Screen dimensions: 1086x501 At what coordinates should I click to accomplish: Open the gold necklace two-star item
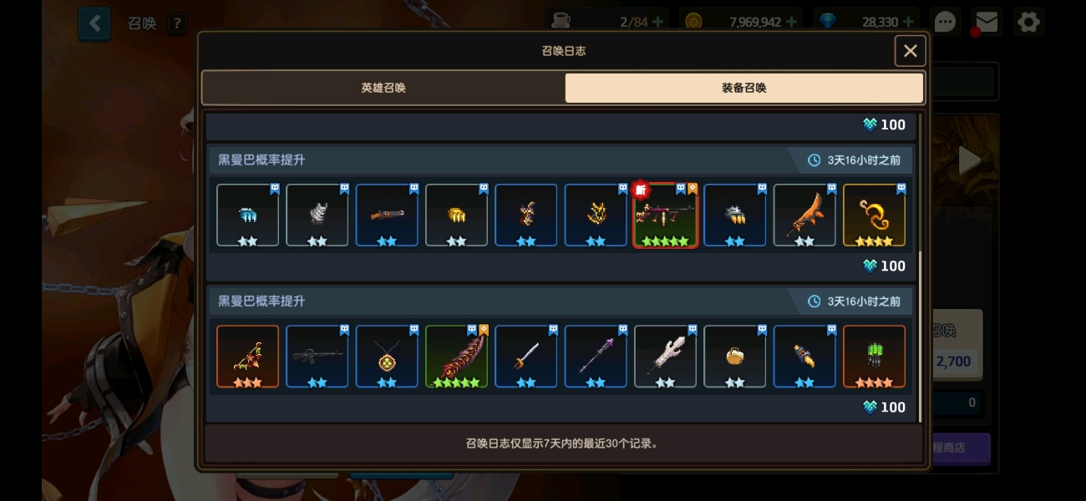pos(387,357)
